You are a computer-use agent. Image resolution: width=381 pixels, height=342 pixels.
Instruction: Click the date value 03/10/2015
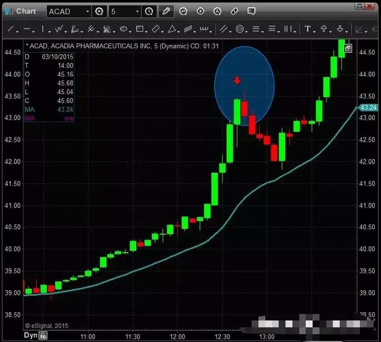57,57
